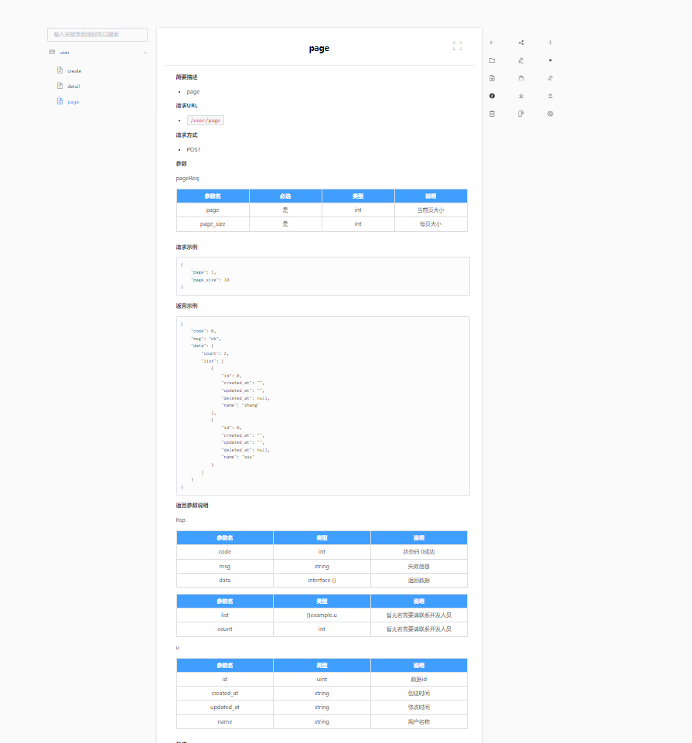Click the download arrow icon
This screenshot has width=692, height=743.
[521, 96]
